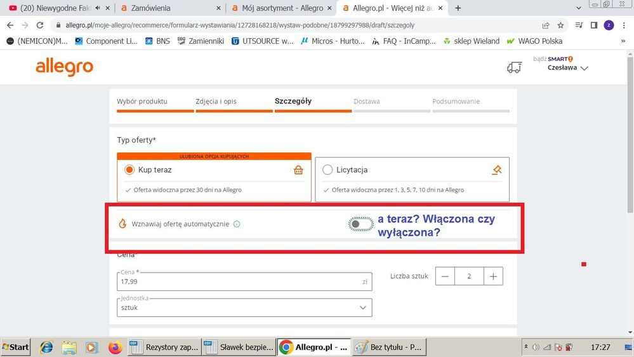Open Chrome tab search chevron
This screenshot has height=357, width=634.
point(579,8)
